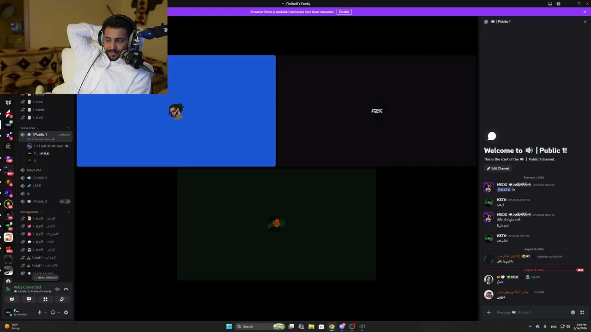591x332 pixels.
Task: Open input device options arrow next to microphone
Action: [45, 312]
